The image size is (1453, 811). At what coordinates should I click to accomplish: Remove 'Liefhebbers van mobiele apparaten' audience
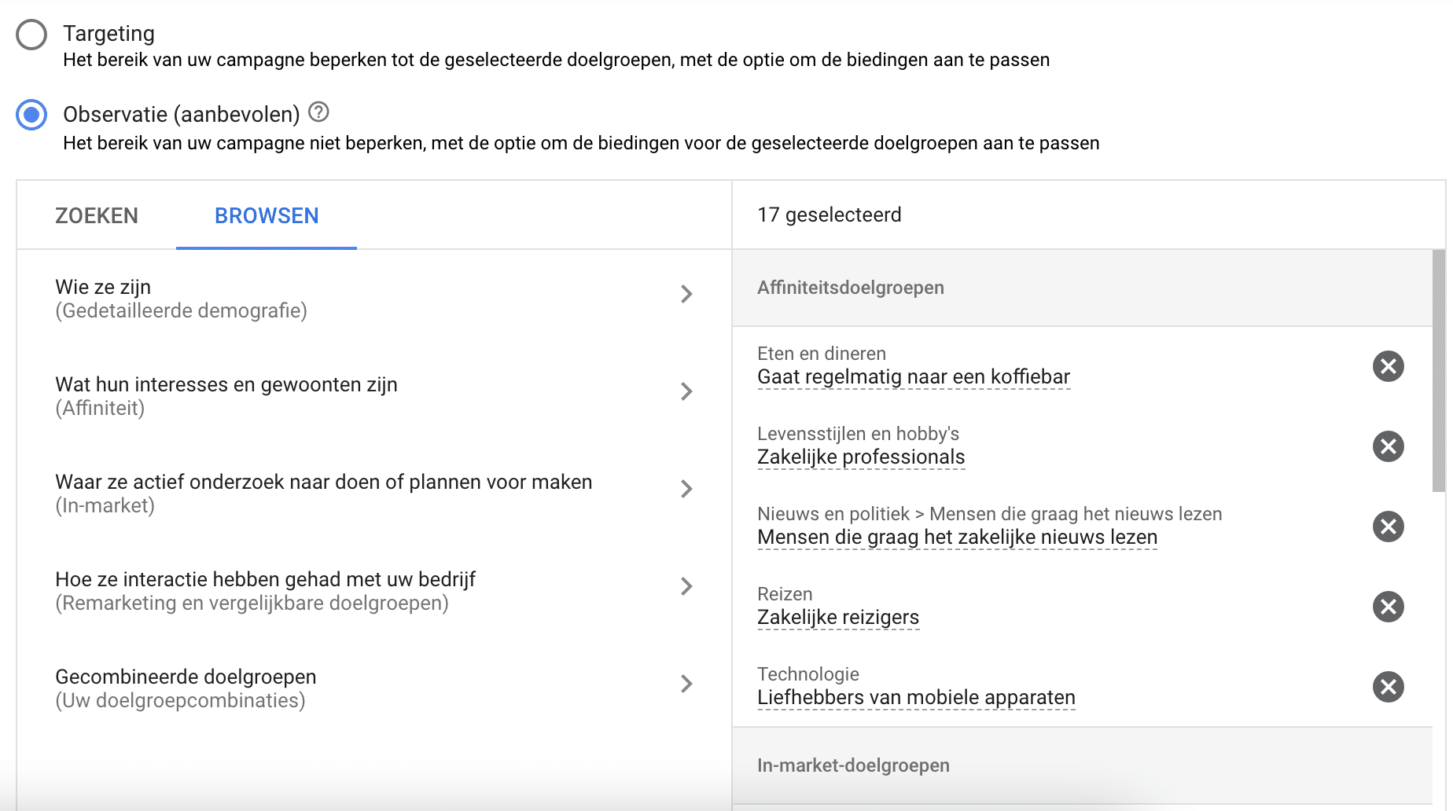tap(1389, 687)
